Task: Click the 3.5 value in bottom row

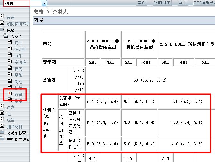Action: (x=166, y=159)
